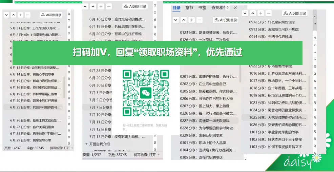The width and height of the screenshot is (334, 172).
Task: Open heading 5月31日分享: 工作/发展/天职和
Action: point(35,28)
